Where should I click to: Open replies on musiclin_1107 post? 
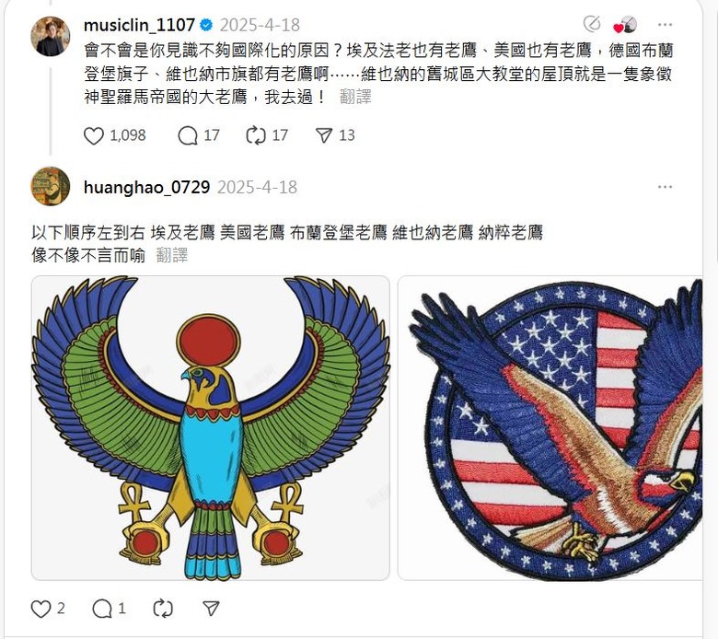tap(187, 135)
